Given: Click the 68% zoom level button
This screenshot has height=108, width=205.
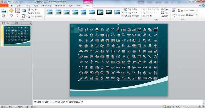Looking at the screenshot, I should pyautogui.click(x=178, y=107).
